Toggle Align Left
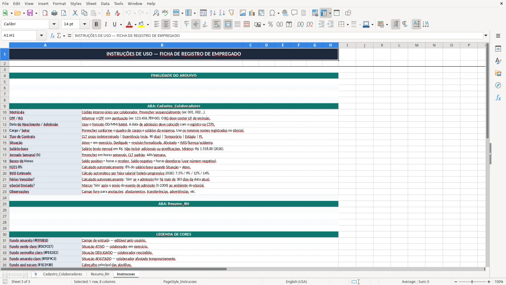This screenshot has height=285, width=506. coord(156,24)
